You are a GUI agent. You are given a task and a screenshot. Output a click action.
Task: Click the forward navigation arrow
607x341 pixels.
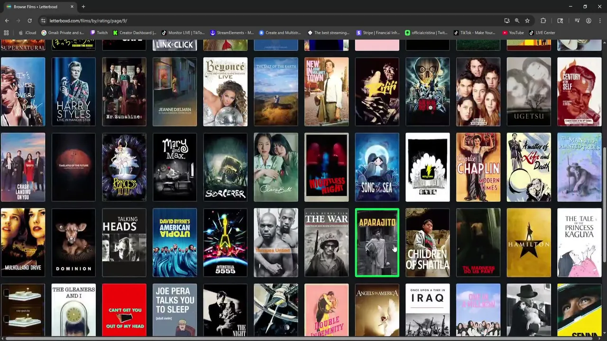pyautogui.click(x=18, y=21)
